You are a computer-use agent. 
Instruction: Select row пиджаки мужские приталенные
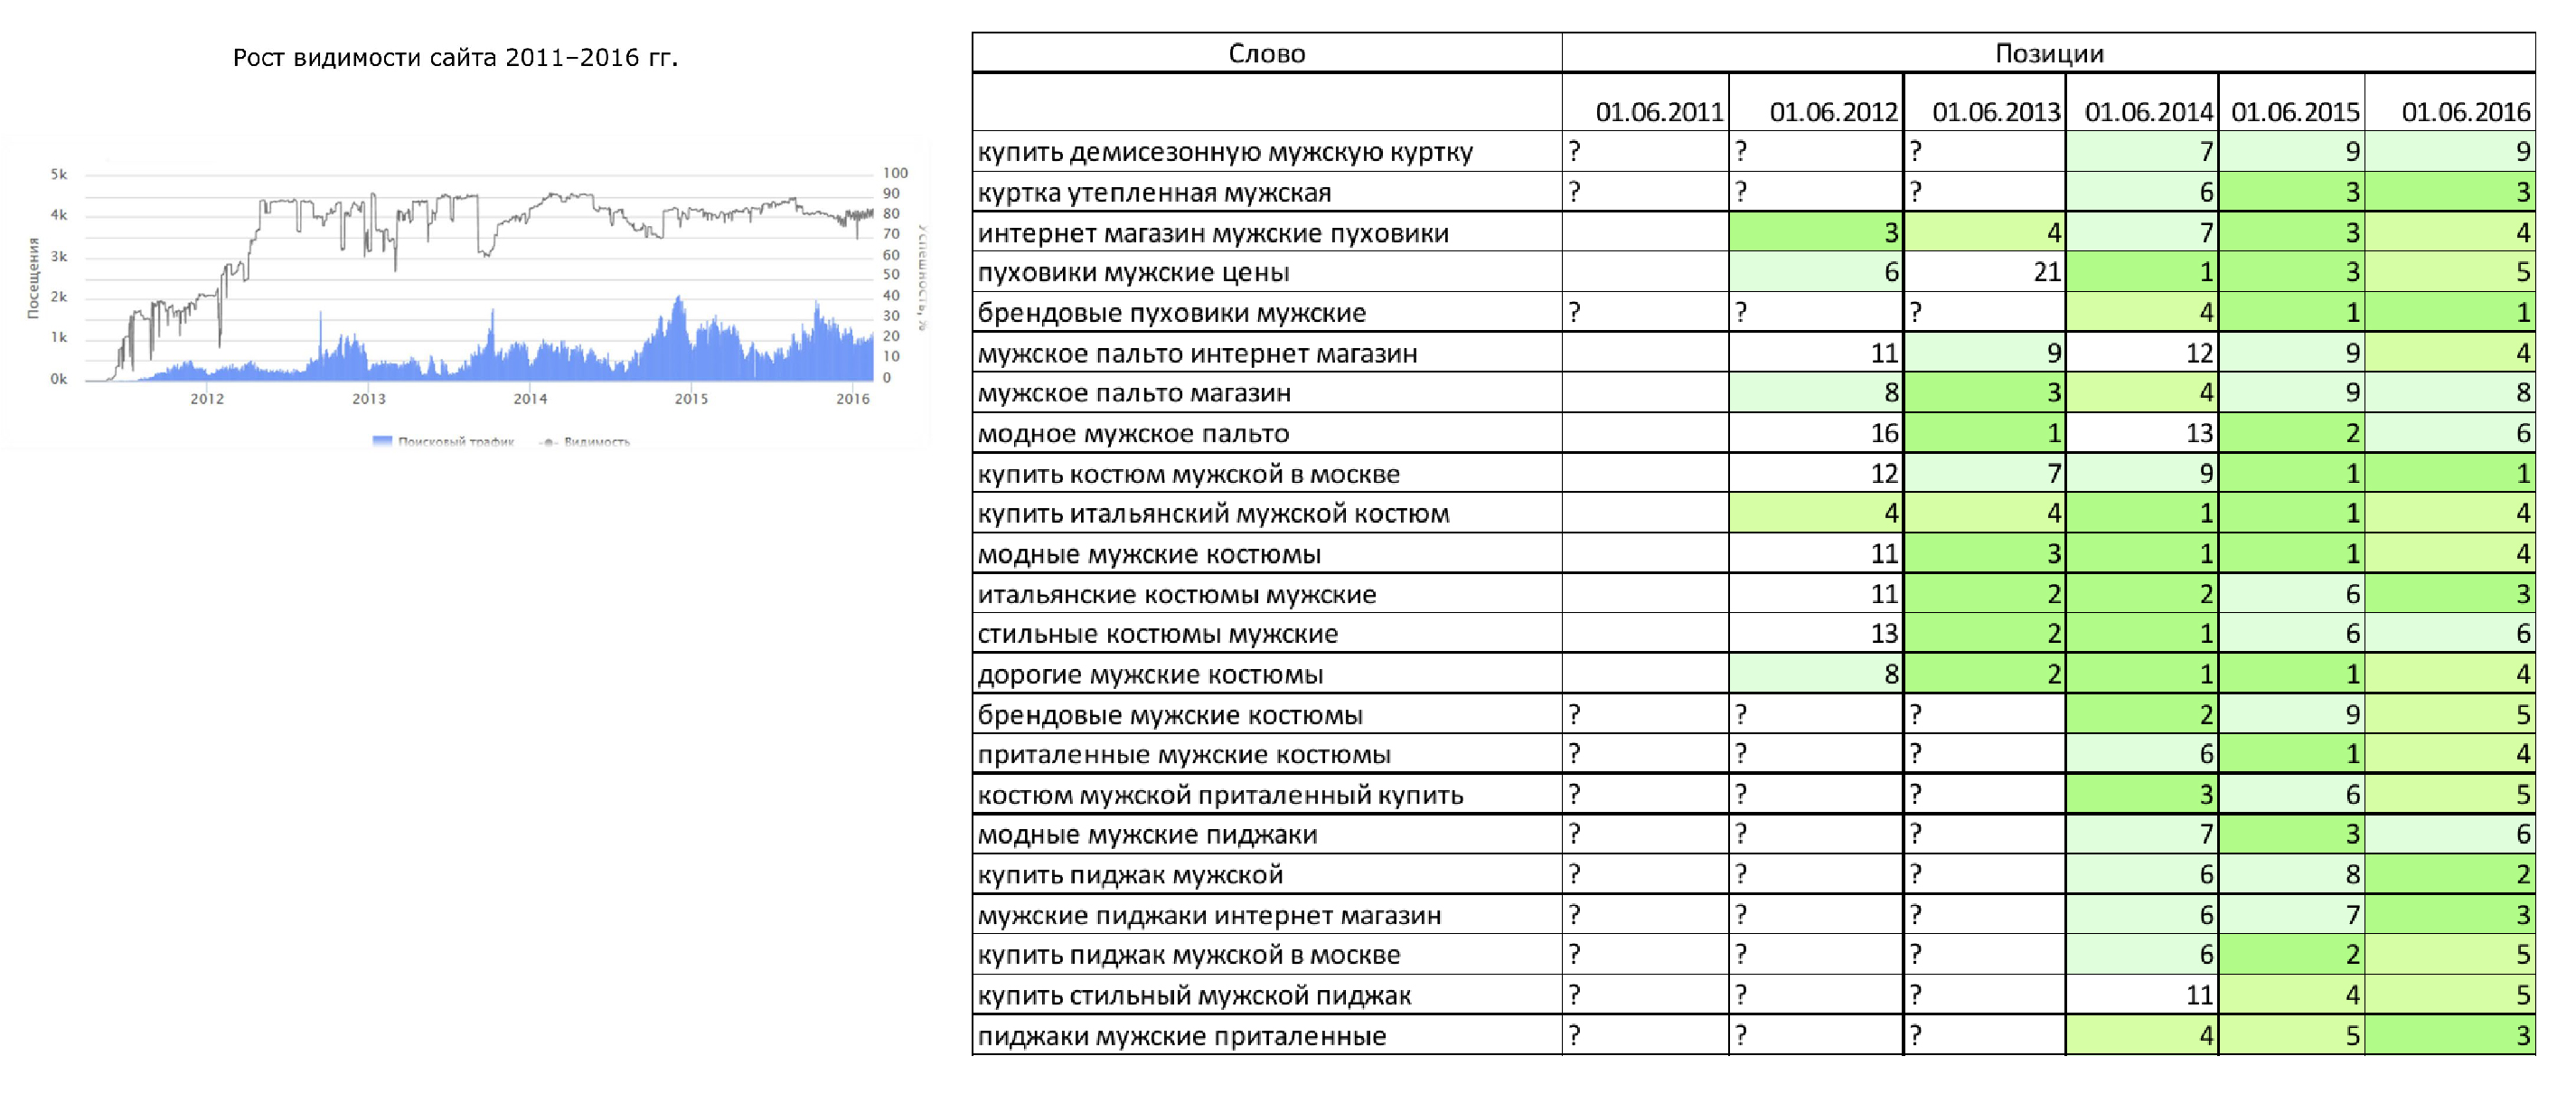pos(1181,1035)
